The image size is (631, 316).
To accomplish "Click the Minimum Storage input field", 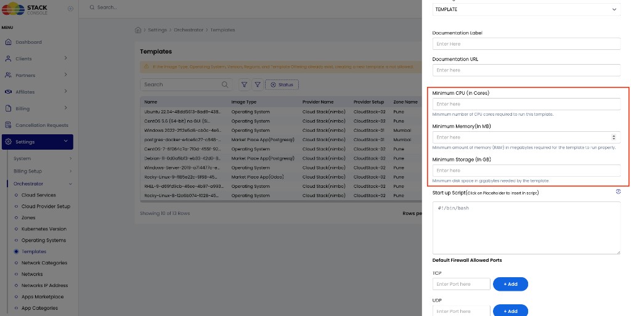I will tap(526, 171).
